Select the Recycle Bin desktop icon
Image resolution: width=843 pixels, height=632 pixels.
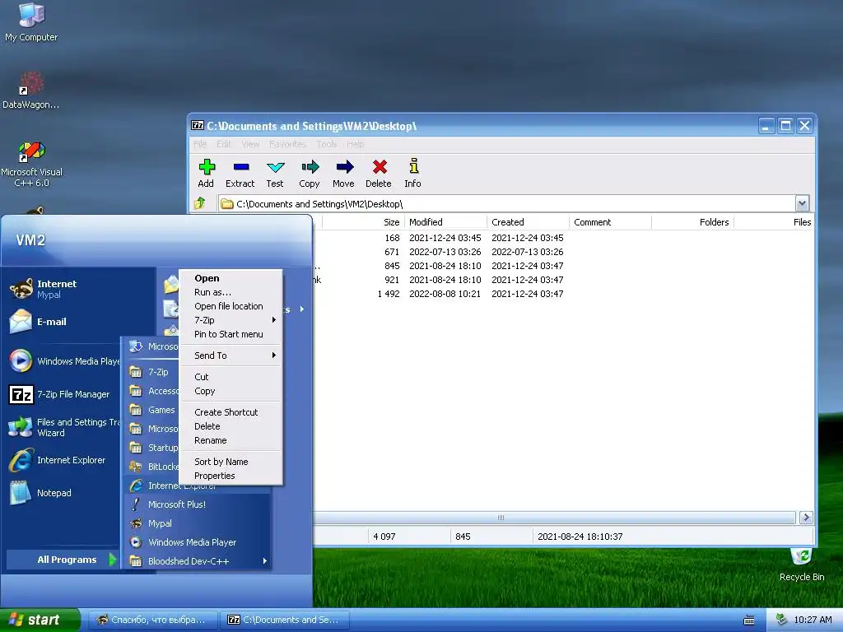801,565
